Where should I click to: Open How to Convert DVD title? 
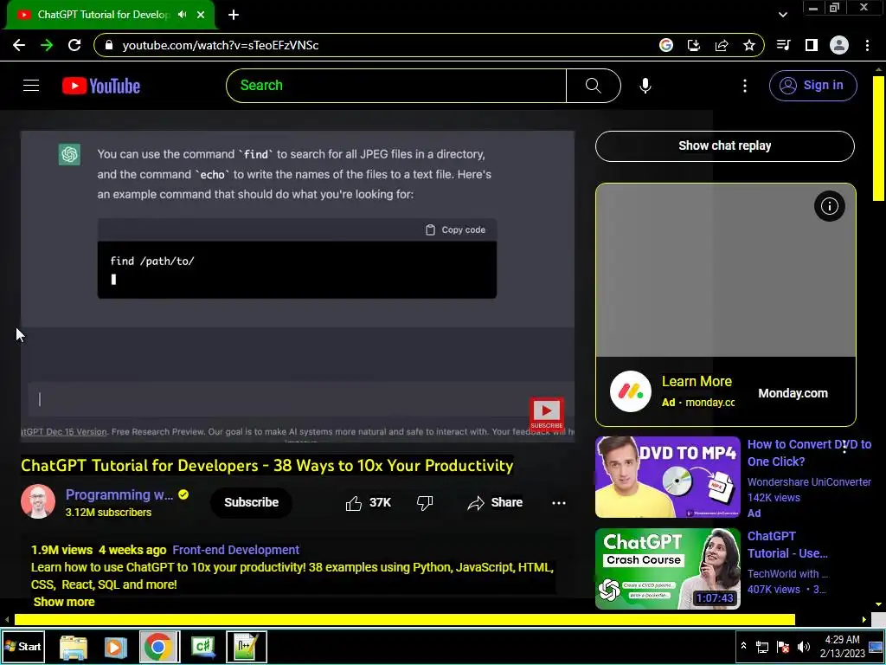pos(809,453)
